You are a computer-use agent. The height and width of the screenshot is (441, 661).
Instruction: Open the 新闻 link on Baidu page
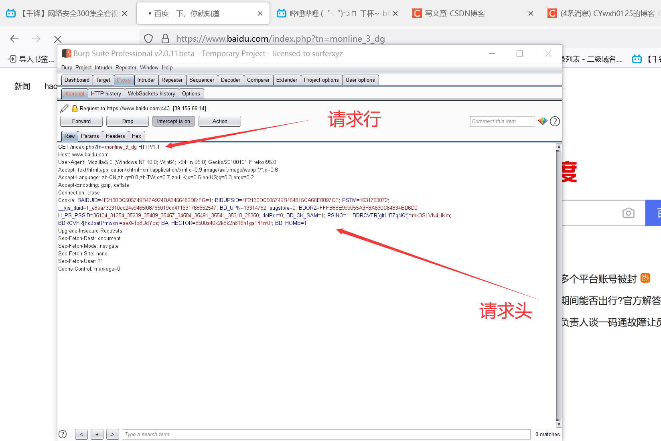click(22, 86)
